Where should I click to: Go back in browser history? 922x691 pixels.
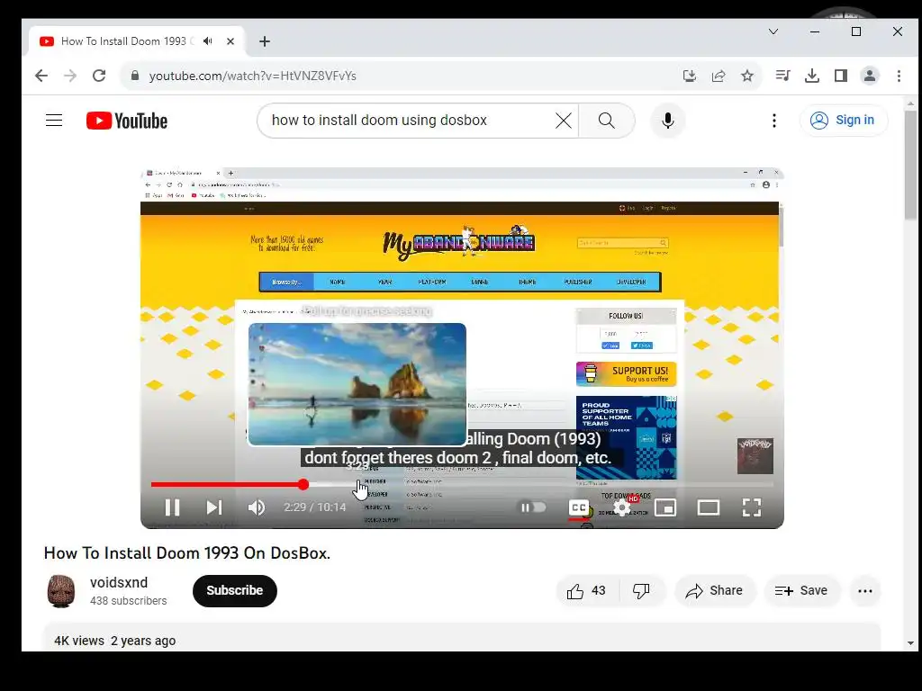click(41, 76)
